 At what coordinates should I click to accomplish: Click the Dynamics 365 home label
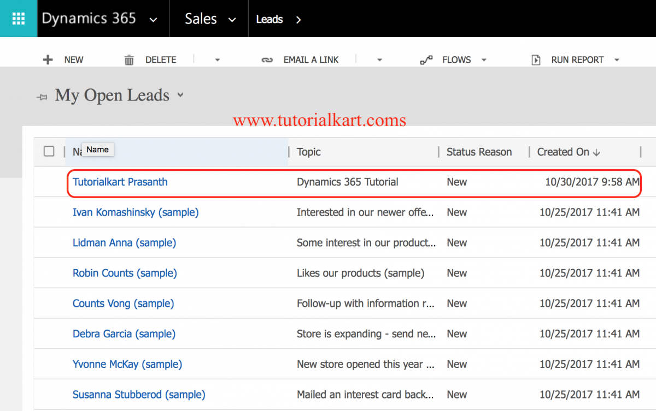tap(89, 18)
